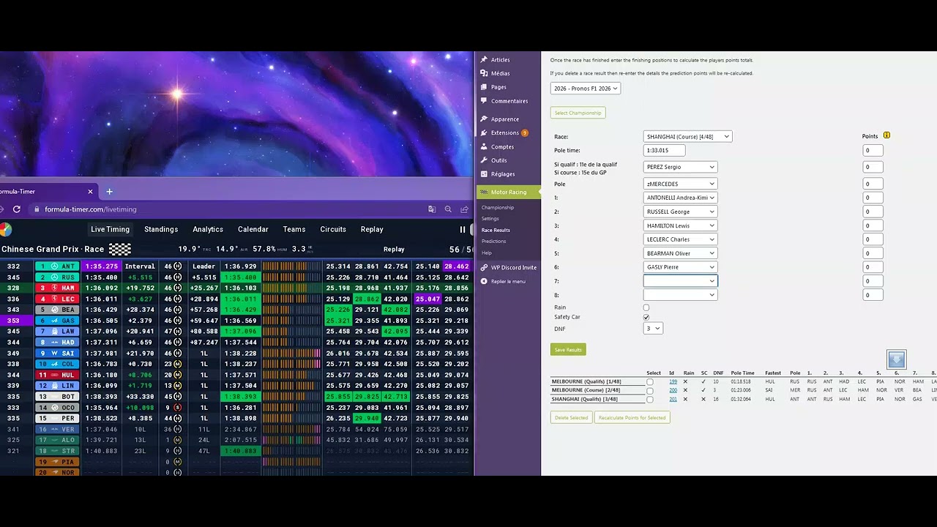Viewport: 937px width, 527px height.
Task: Open Outils in the WordPress sidebar
Action: pyautogui.click(x=499, y=160)
